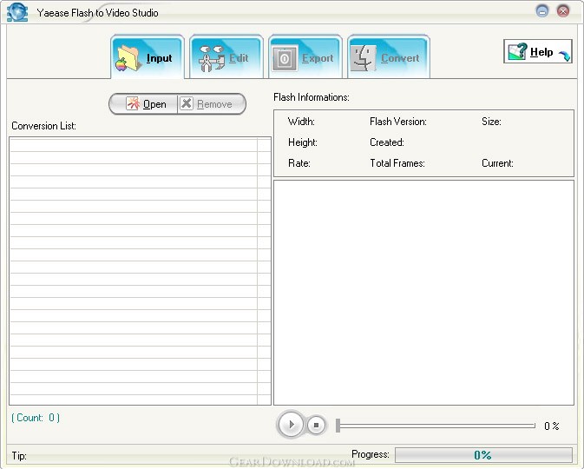Minimize the Yaease window
The width and height of the screenshot is (584, 469).
pyautogui.click(x=542, y=11)
